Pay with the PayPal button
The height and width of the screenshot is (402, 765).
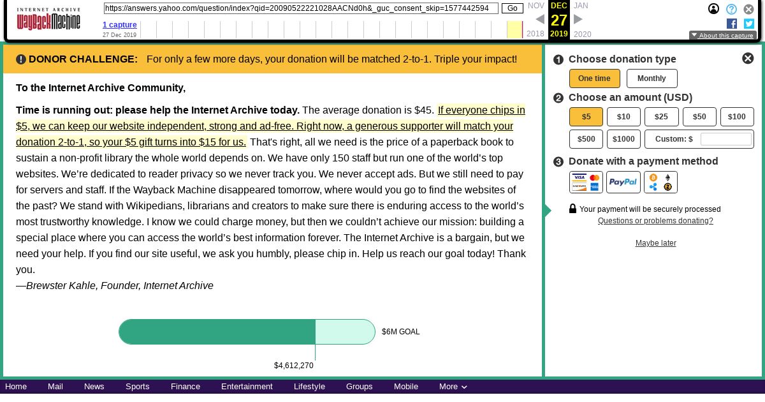pos(623,182)
